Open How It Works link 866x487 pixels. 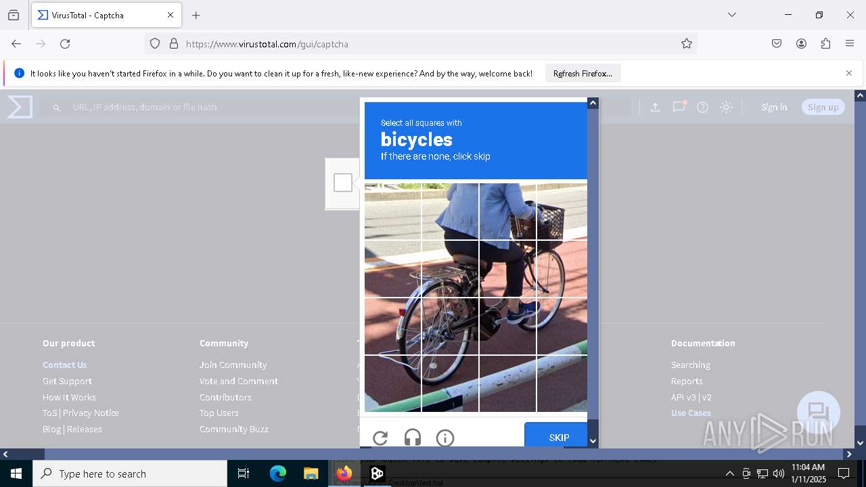[69, 397]
